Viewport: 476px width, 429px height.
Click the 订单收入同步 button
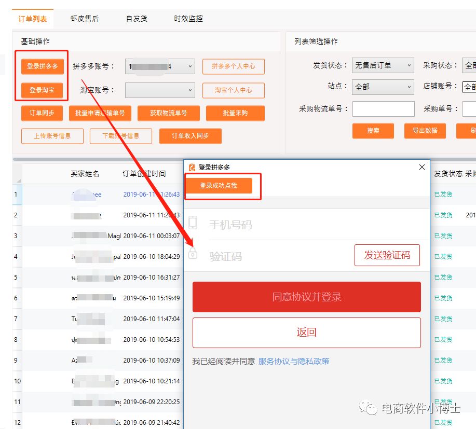click(191, 135)
